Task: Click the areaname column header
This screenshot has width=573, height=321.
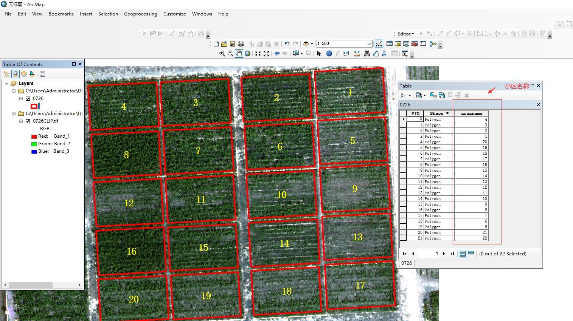Action: coord(471,113)
